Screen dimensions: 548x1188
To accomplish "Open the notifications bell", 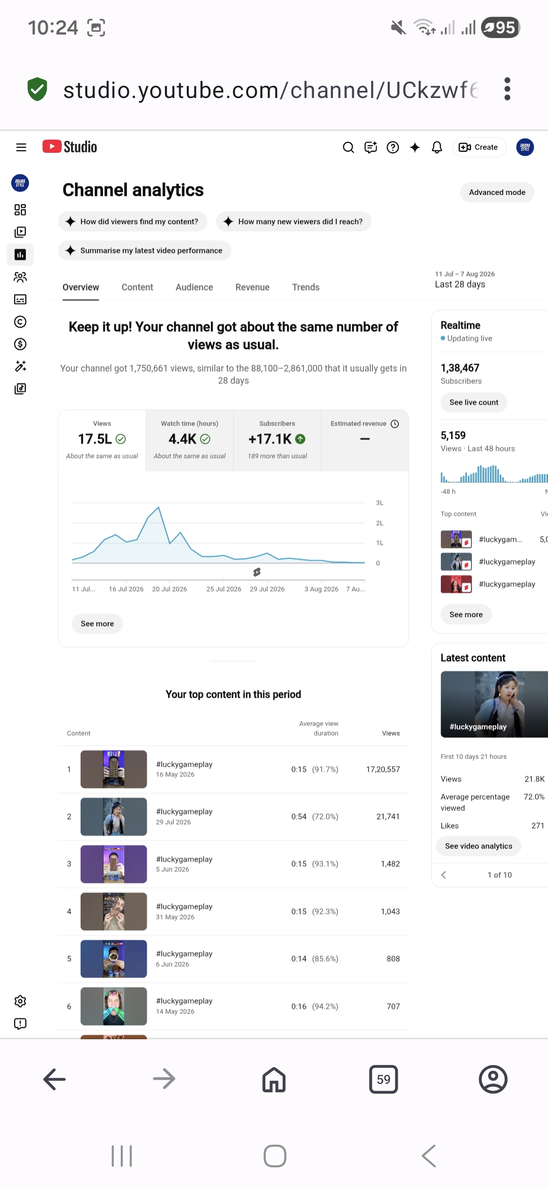I will (437, 147).
